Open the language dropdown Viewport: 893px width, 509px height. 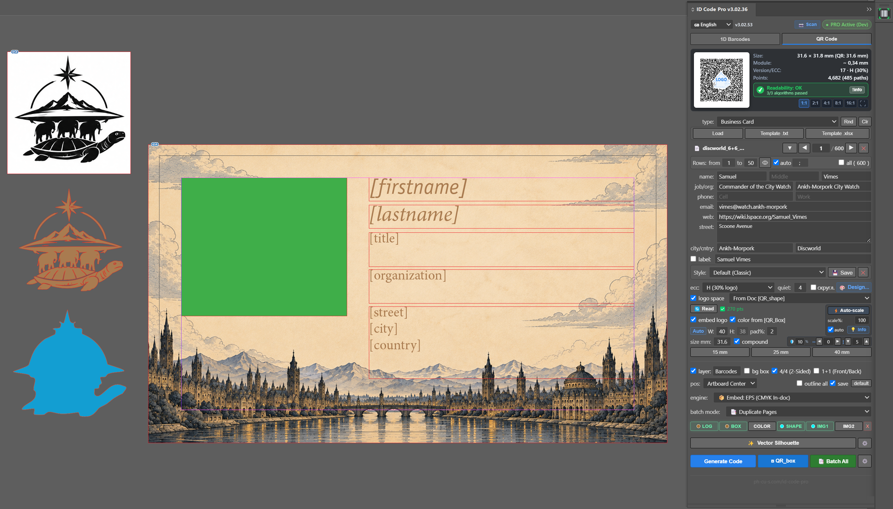tap(711, 24)
